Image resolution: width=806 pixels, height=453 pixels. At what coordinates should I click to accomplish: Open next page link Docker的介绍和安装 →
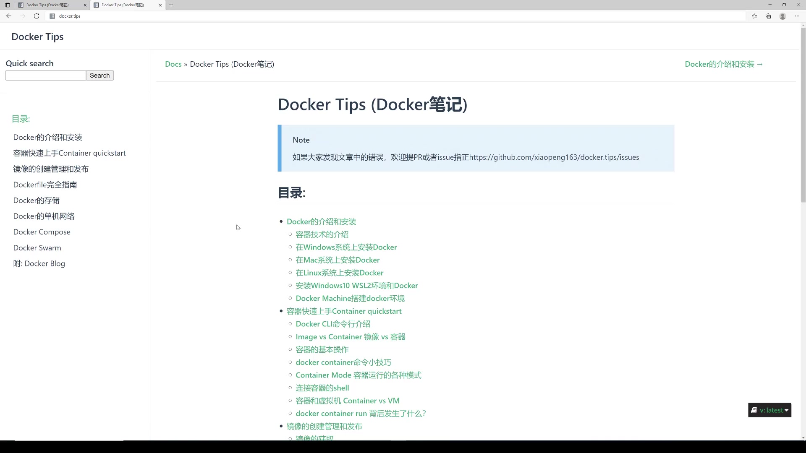(x=724, y=64)
